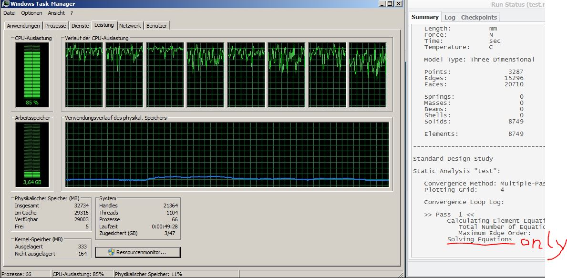Click the >> Pass 1 << line
This screenshot has width=567, height=278.
pos(449,215)
